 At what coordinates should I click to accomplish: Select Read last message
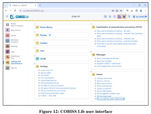(104, 61)
